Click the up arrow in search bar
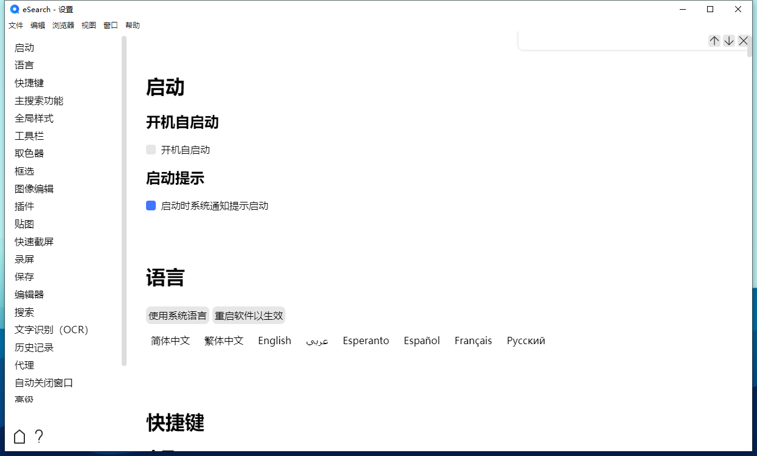757x456 pixels. pos(714,40)
